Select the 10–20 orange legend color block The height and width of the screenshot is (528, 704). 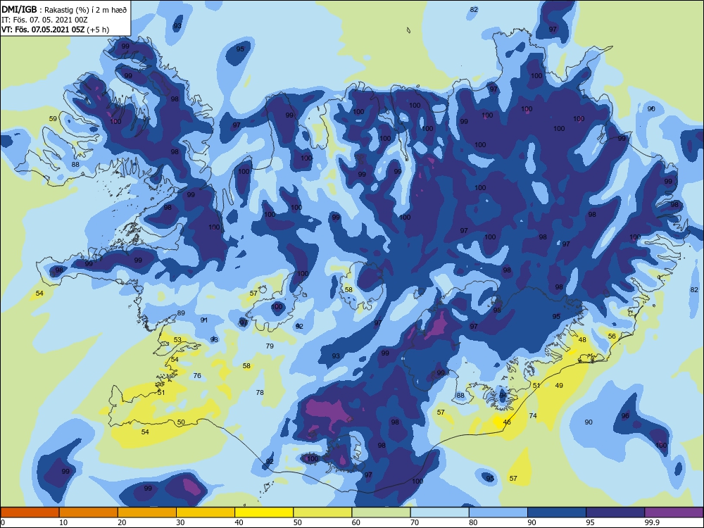89,513
